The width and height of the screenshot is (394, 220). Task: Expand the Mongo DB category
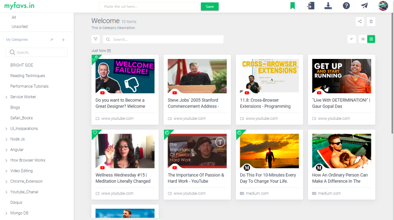coord(6,213)
